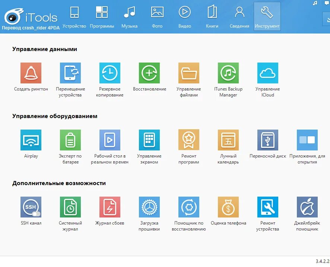
Task: Open Системный журнал log icon
Action: [70, 207]
